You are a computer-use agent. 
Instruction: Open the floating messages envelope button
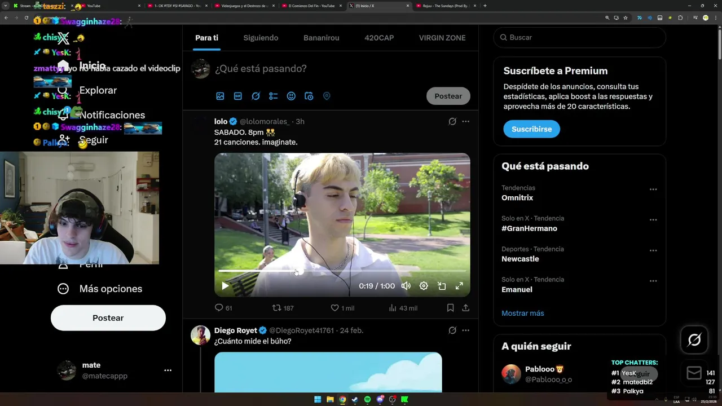pos(694,373)
